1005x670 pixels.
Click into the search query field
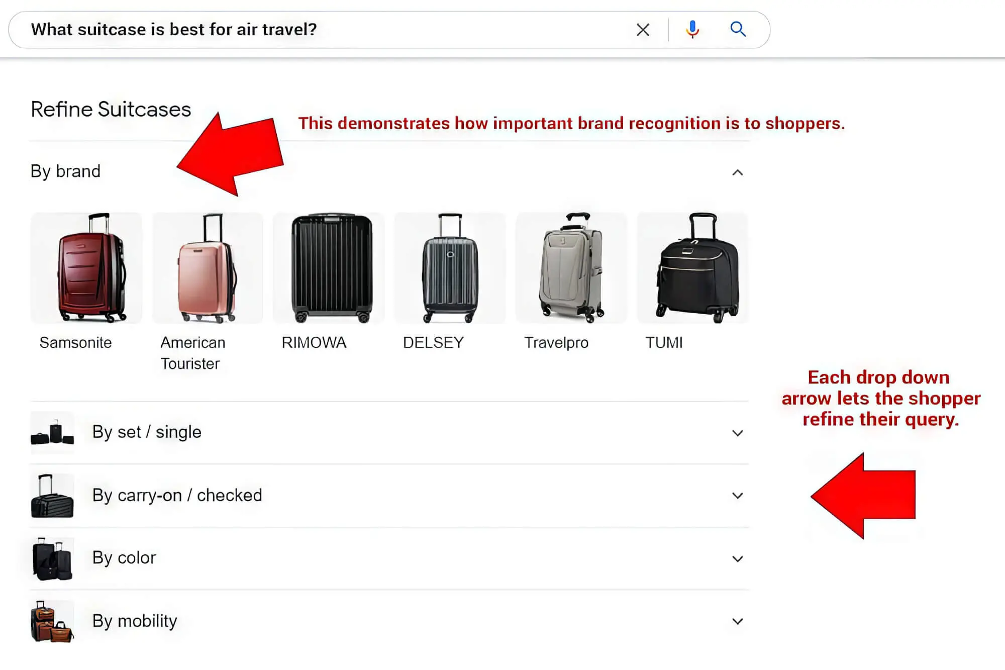click(322, 30)
